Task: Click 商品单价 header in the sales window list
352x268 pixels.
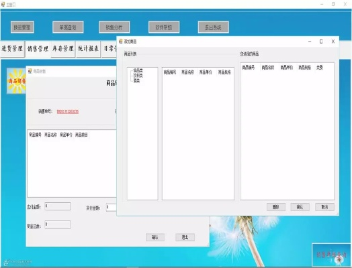Action: [x=66, y=135]
